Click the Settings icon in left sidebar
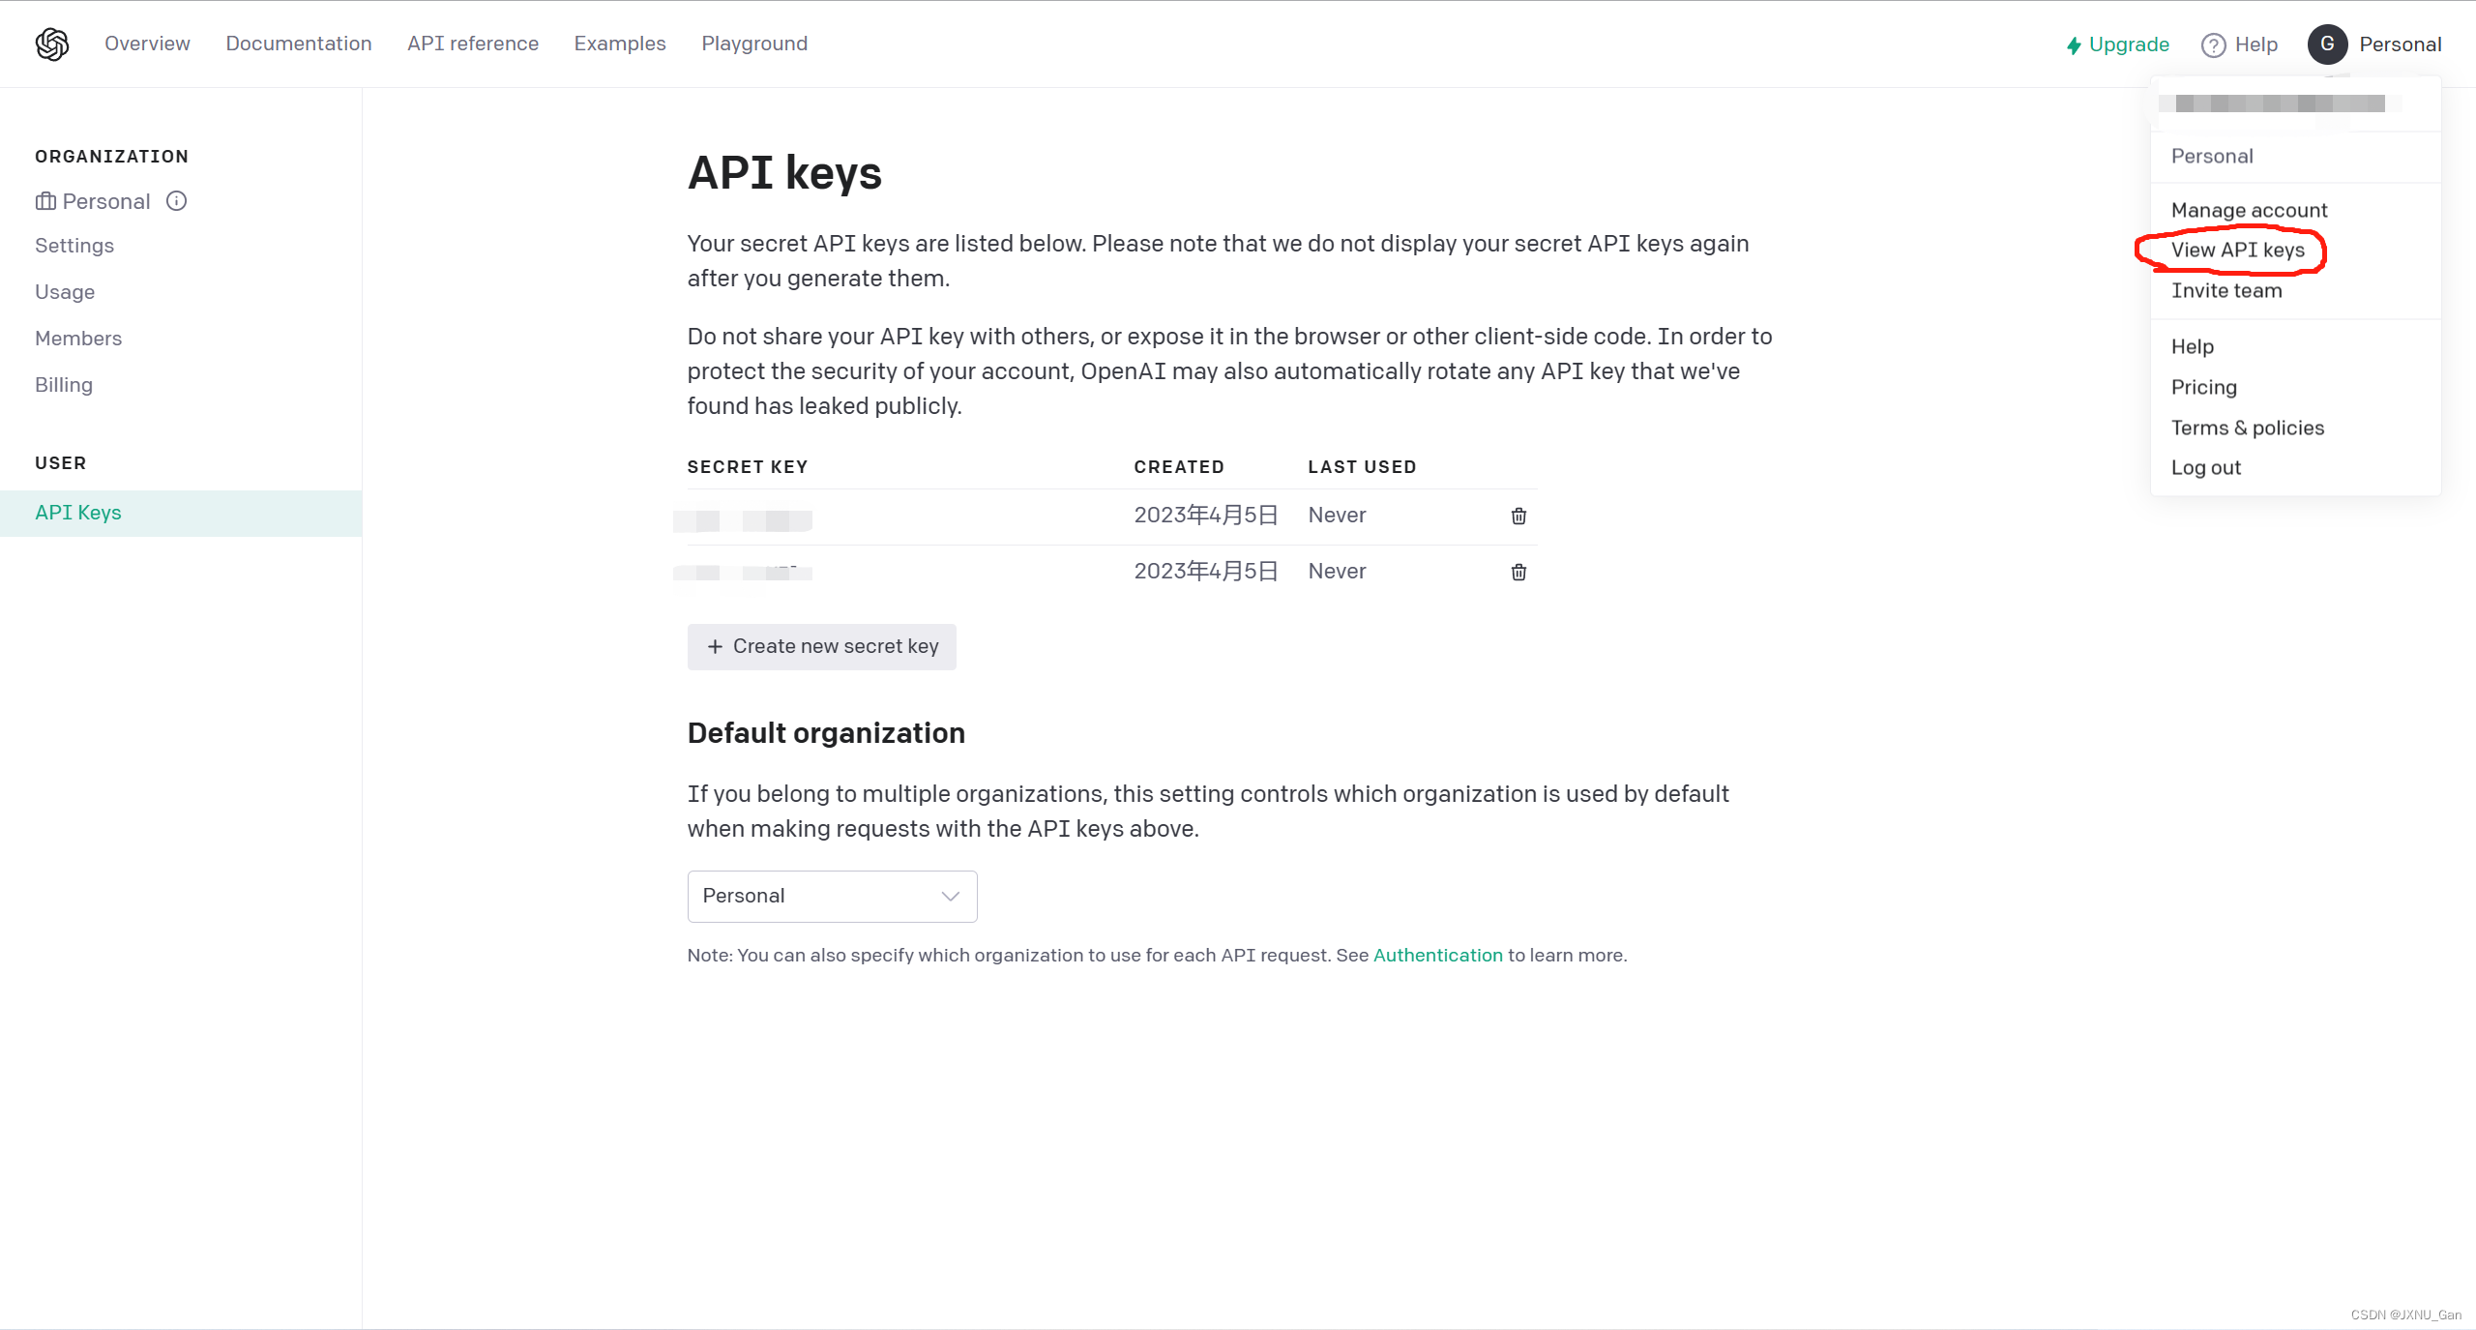This screenshot has width=2476, height=1330. pyautogui.click(x=74, y=244)
